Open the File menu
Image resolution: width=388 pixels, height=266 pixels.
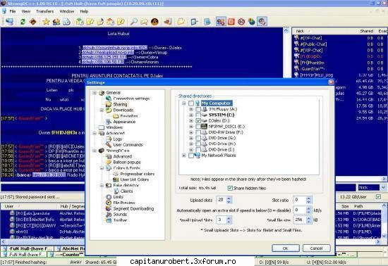pos(13,11)
